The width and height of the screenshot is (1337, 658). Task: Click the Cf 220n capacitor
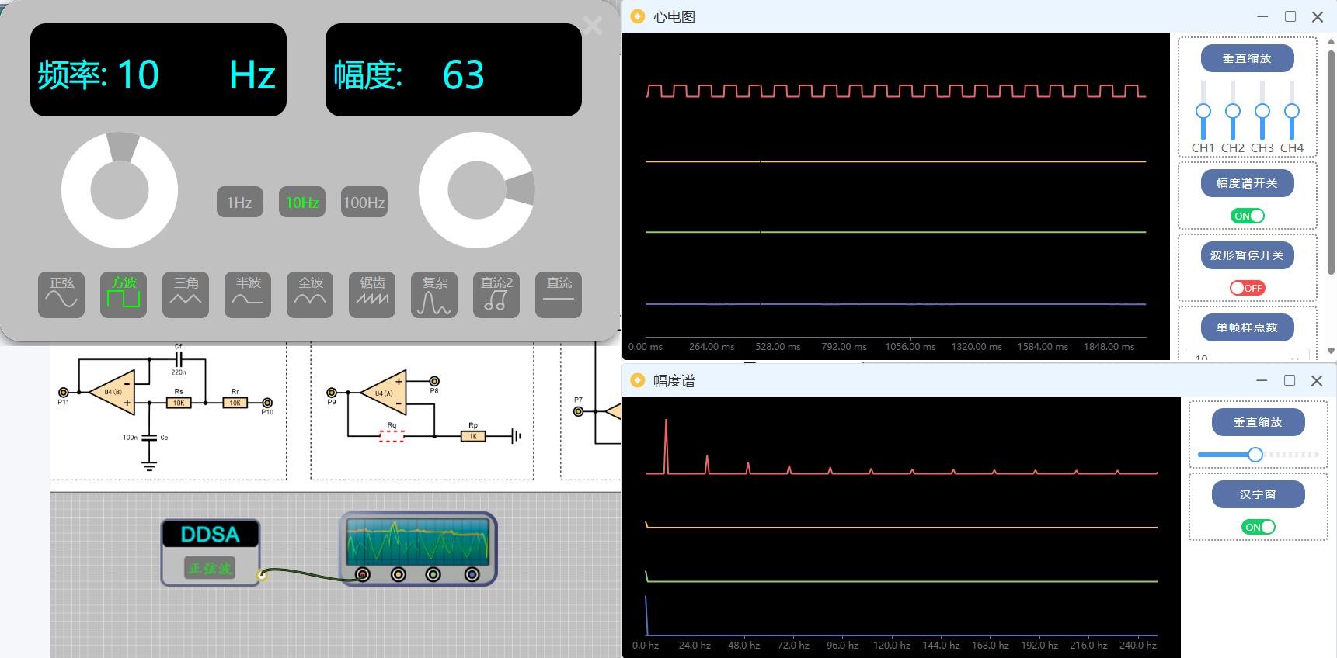point(179,359)
